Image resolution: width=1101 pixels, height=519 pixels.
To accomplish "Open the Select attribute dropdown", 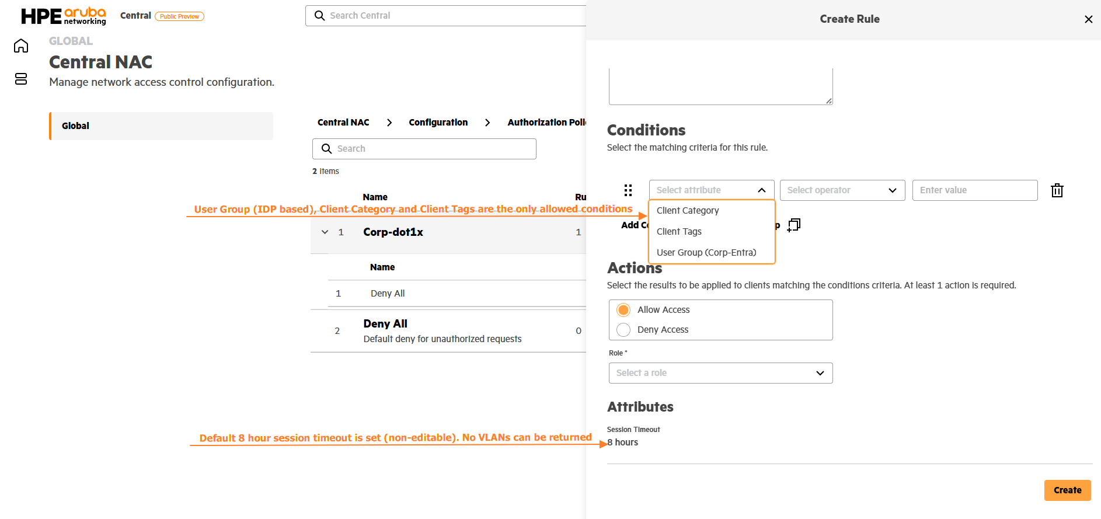I will [712, 190].
